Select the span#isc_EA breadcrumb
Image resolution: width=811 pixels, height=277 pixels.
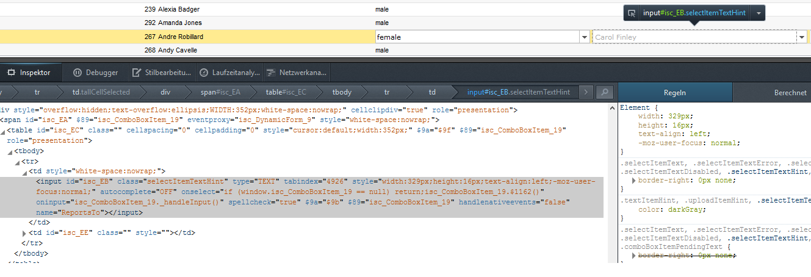(x=220, y=92)
